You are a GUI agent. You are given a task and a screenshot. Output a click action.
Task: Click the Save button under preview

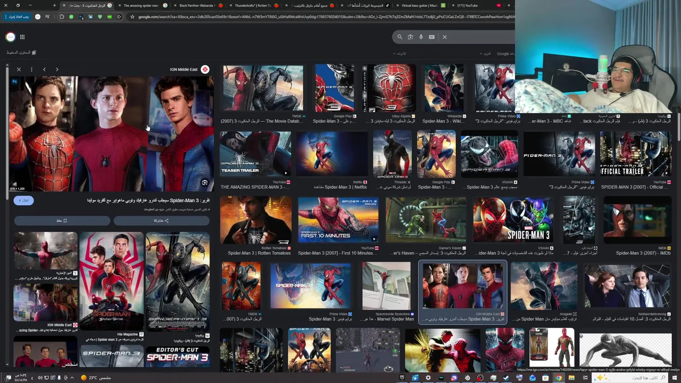pos(62,220)
